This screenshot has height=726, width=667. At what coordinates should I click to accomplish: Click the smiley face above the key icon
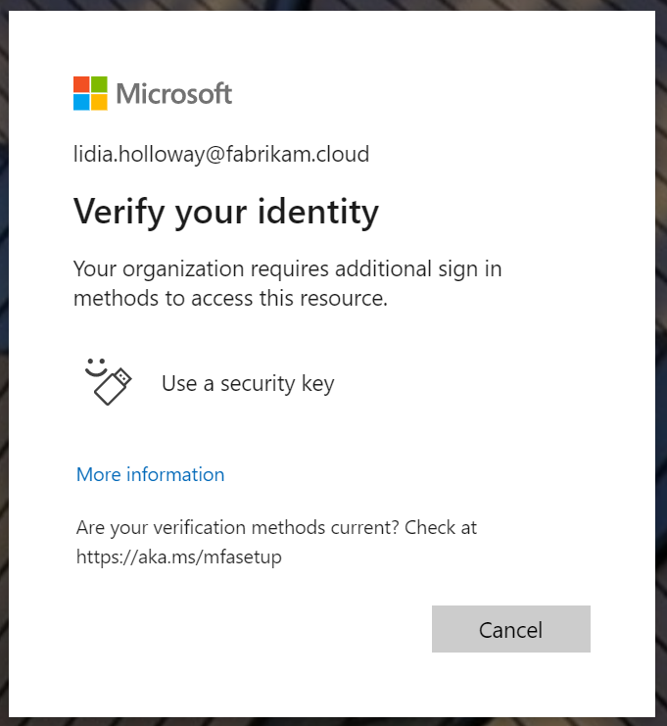pos(95,368)
